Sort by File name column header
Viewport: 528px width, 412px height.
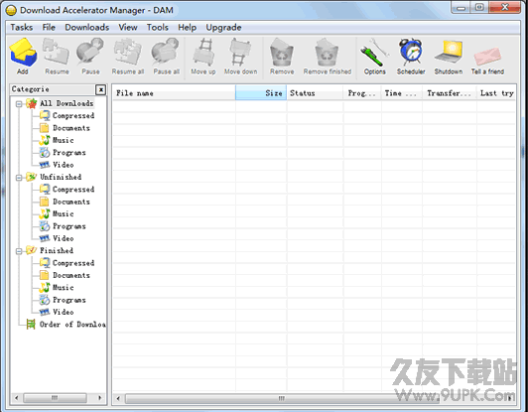[174, 93]
